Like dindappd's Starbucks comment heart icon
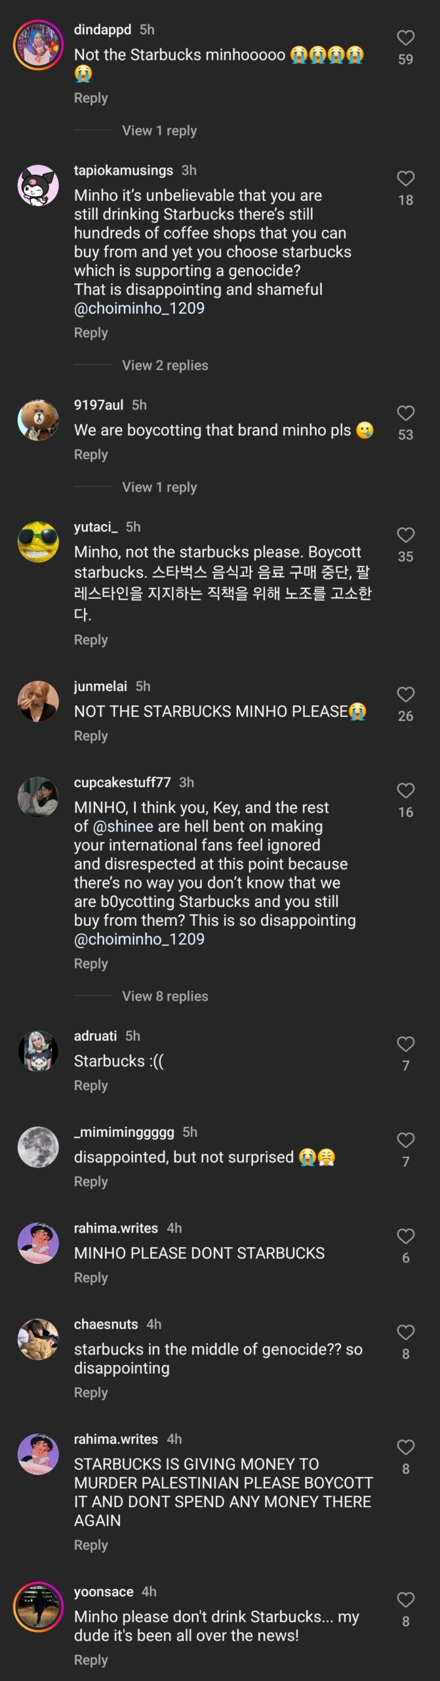The image size is (440, 1681). tap(405, 36)
